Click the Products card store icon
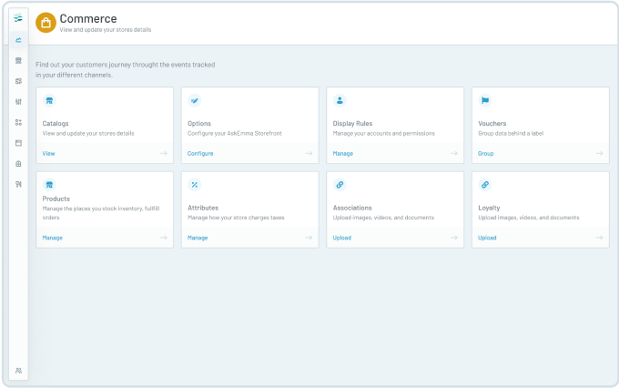The height and width of the screenshot is (388, 619). click(49, 185)
